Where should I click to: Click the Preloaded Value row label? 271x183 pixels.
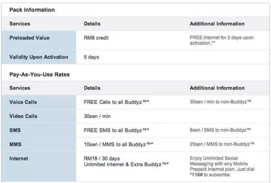(29, 38)
